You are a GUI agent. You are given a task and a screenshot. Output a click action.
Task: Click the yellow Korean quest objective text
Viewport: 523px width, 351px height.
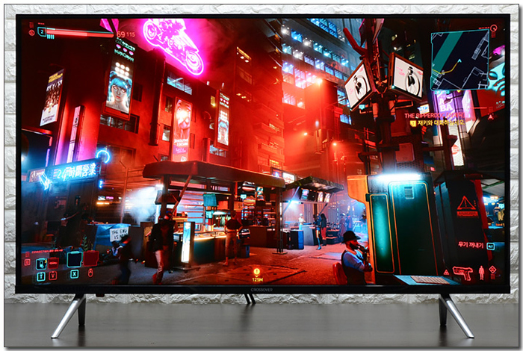tap(441, 122)
